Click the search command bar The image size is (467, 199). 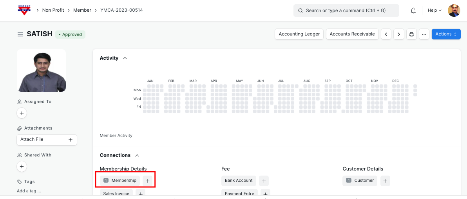click(346, 11)
